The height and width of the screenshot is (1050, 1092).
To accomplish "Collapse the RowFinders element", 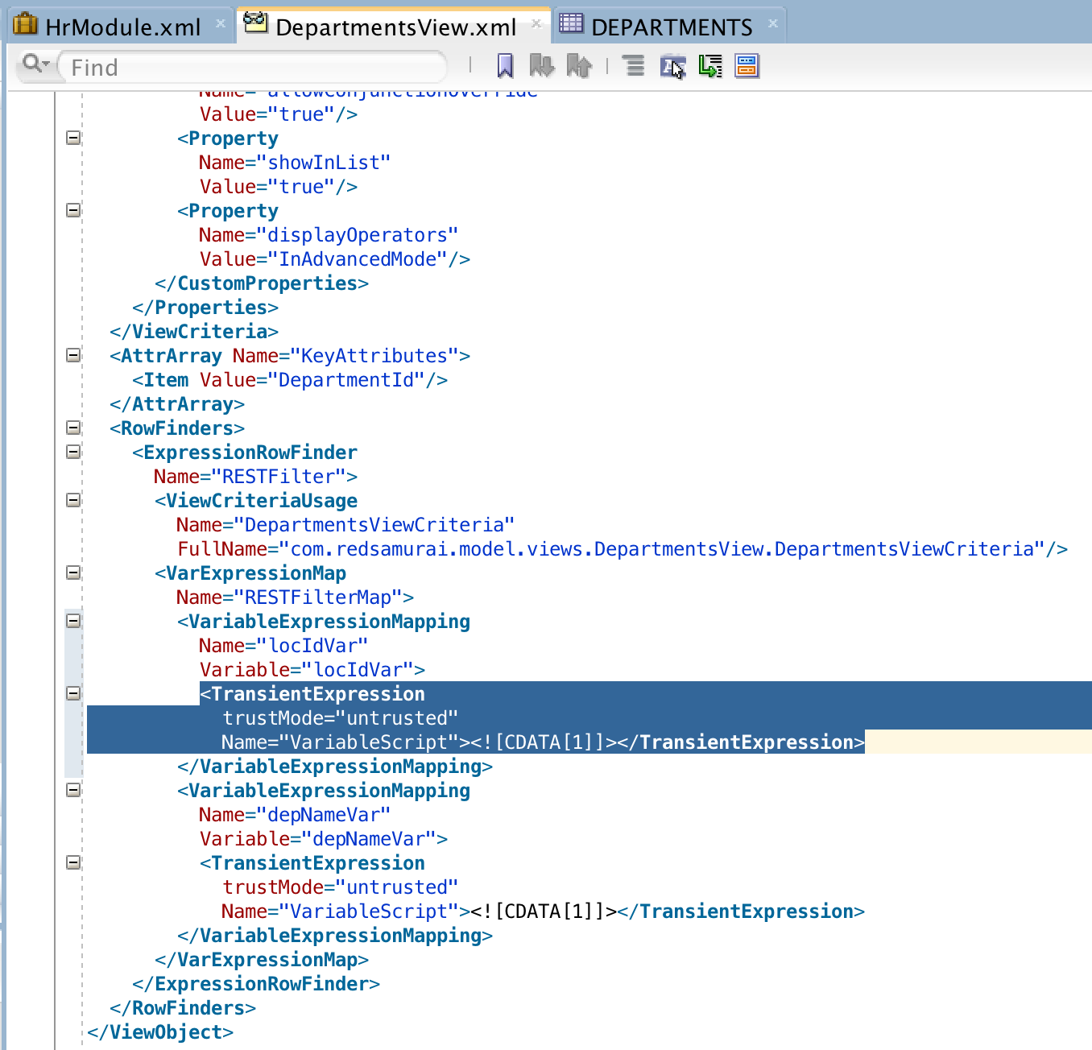I will click(x=73, y=428).
